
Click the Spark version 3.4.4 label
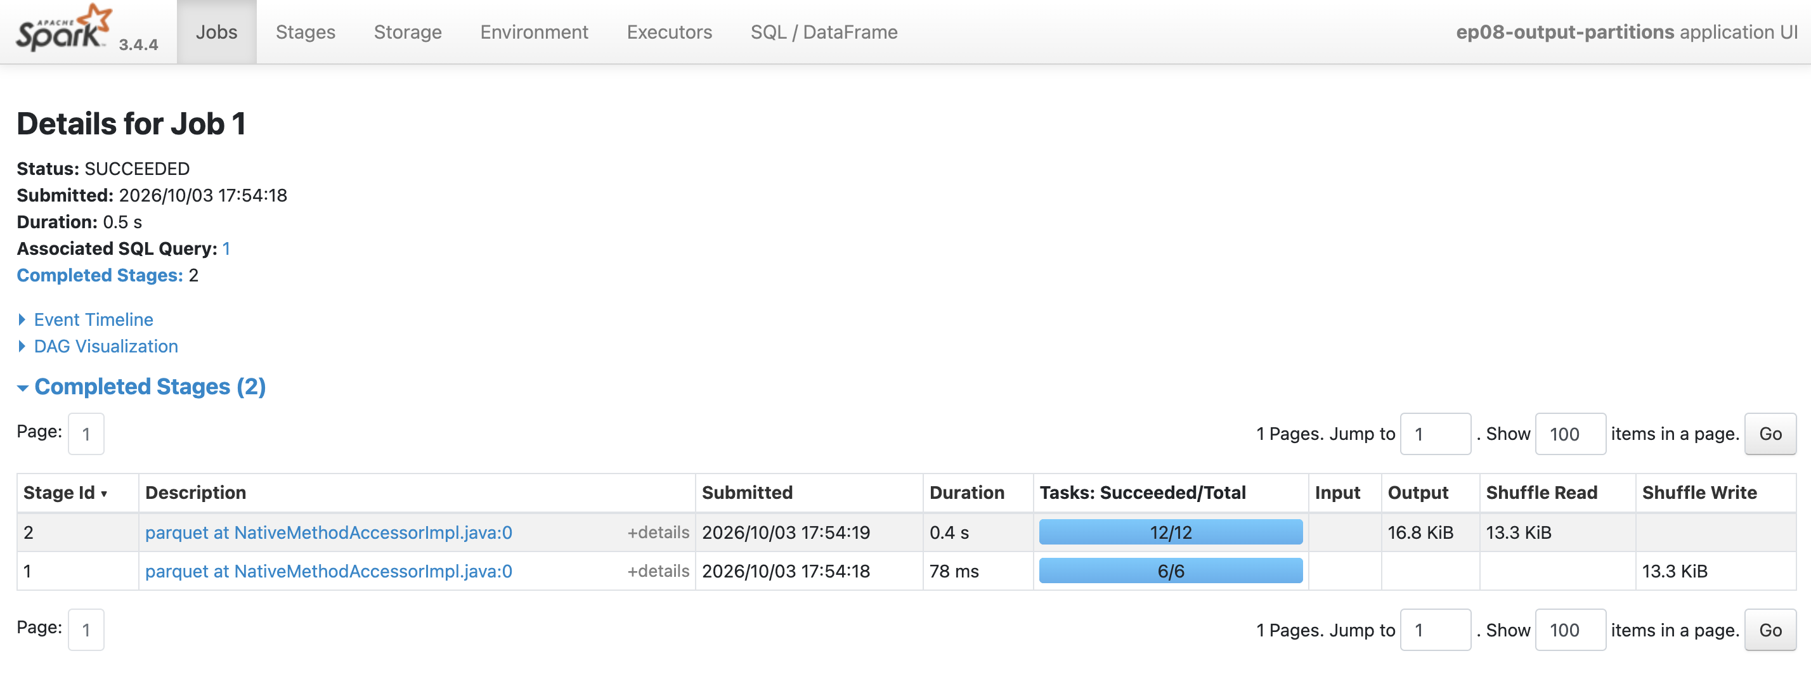pos(138,45)
